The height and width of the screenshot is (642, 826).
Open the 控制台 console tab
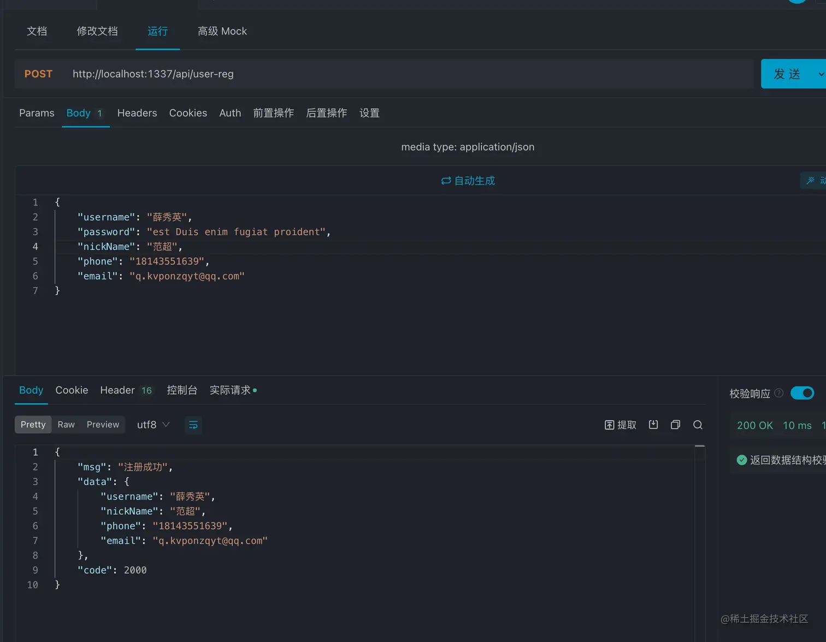[x=182, y=390]
